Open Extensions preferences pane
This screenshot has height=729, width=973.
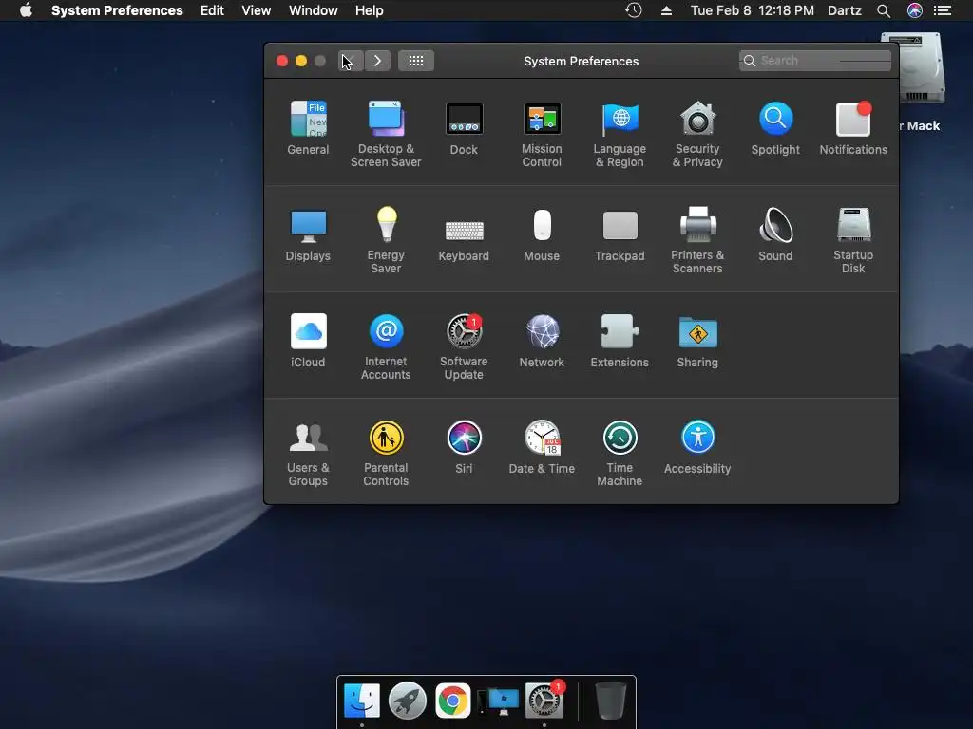620,341
